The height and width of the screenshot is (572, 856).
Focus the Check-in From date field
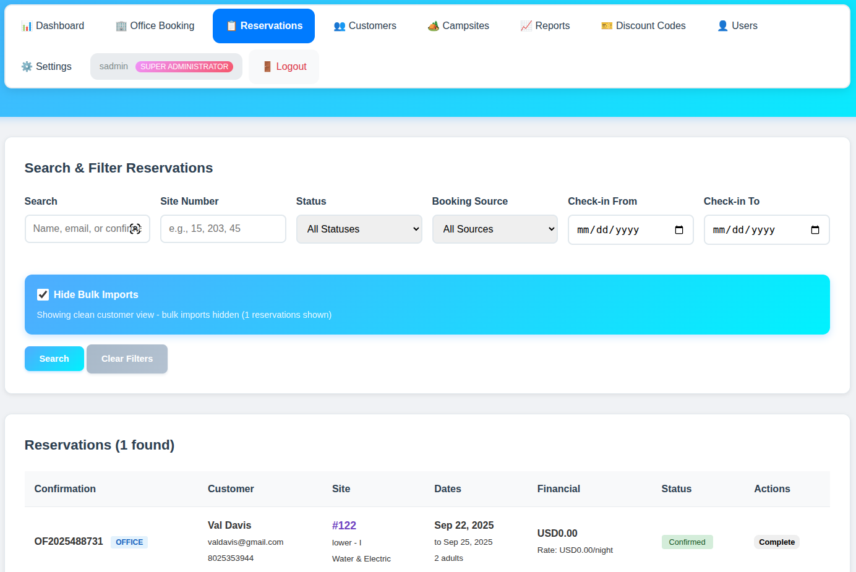[x=631, y=230]
